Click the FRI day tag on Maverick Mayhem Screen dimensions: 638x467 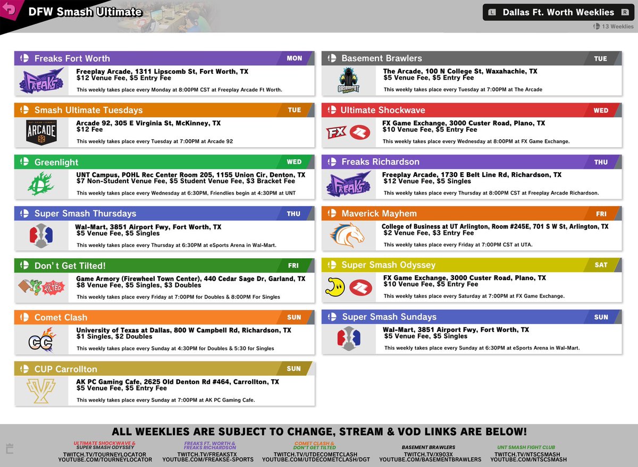tap(601, 214)
